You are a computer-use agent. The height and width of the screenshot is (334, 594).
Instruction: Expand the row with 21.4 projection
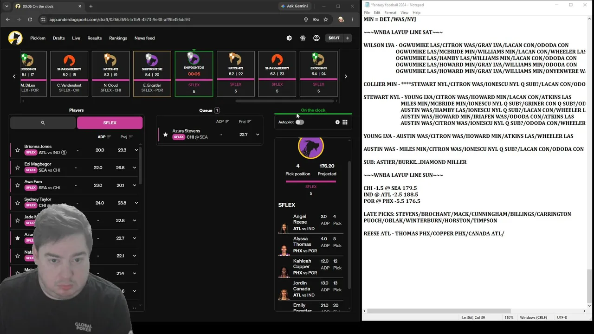pos(135,273)
